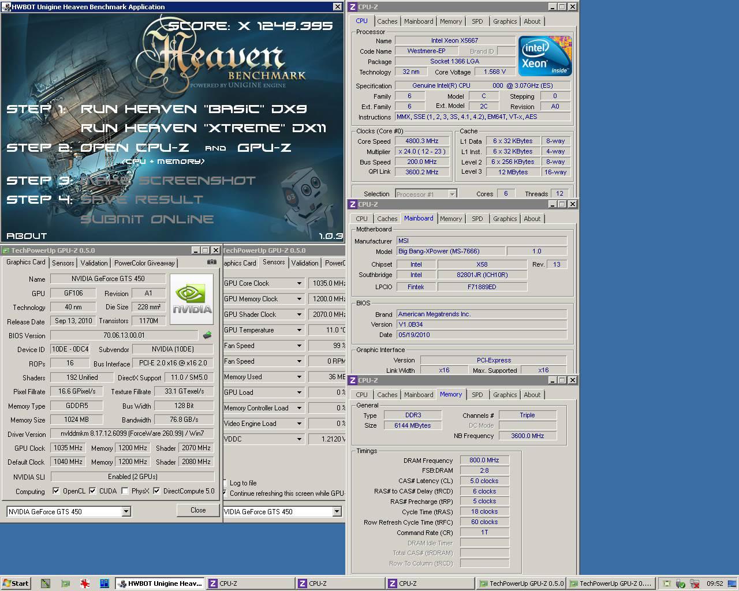Toggle the OpenCL checkbox in GPU-Z
The width and height of the screenshot is (739, 591).
click(56, 491)
